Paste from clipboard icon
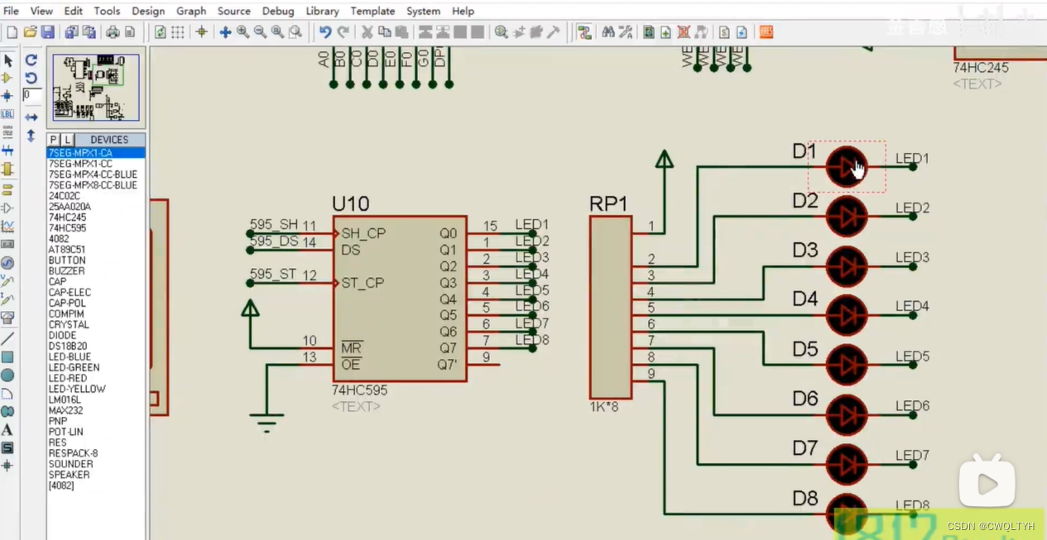 coord(401,32)
